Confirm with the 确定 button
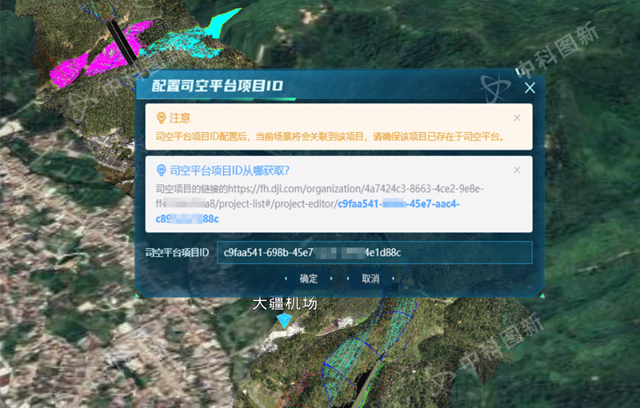 click(308, 278)
